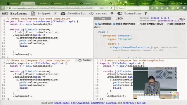Click the browser search field
The image size is (187, 105).
tap(132, 8)
